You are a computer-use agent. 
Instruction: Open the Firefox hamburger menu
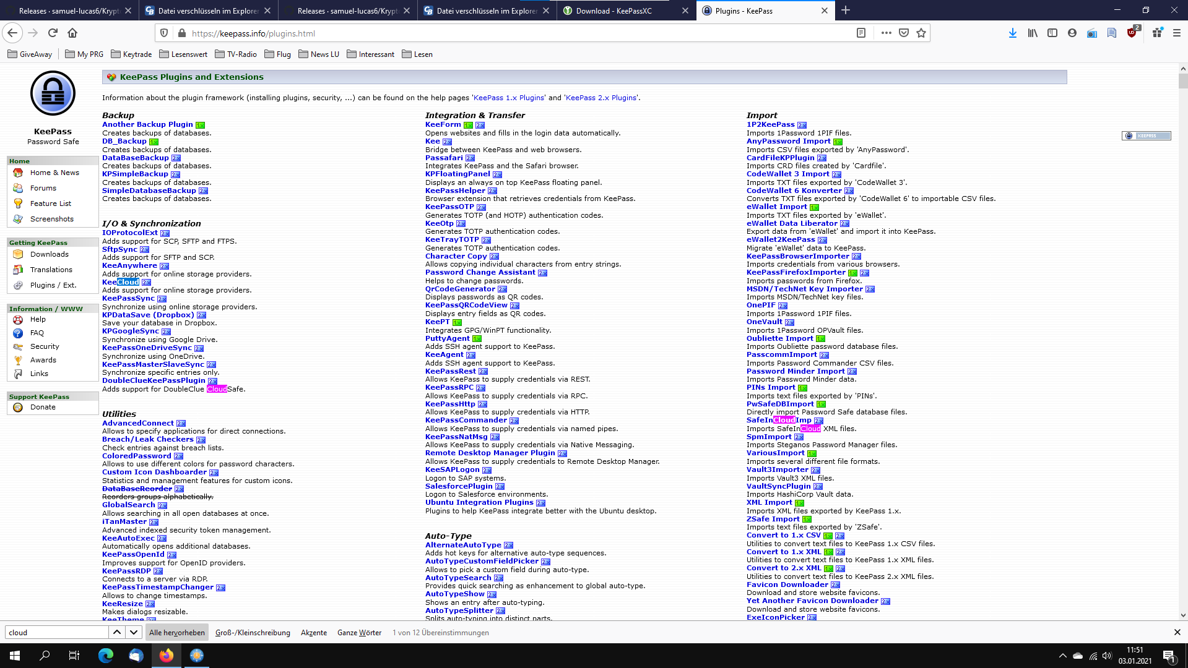coord(1176,33)
